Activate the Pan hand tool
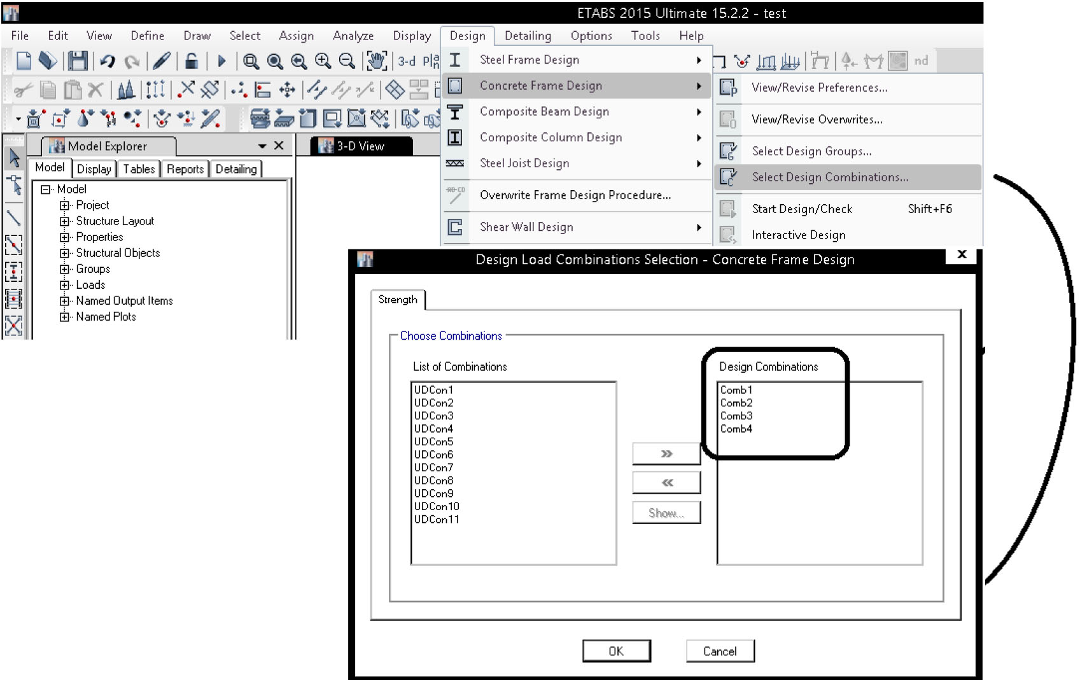 pyautogui.click(x=376, y=60)
